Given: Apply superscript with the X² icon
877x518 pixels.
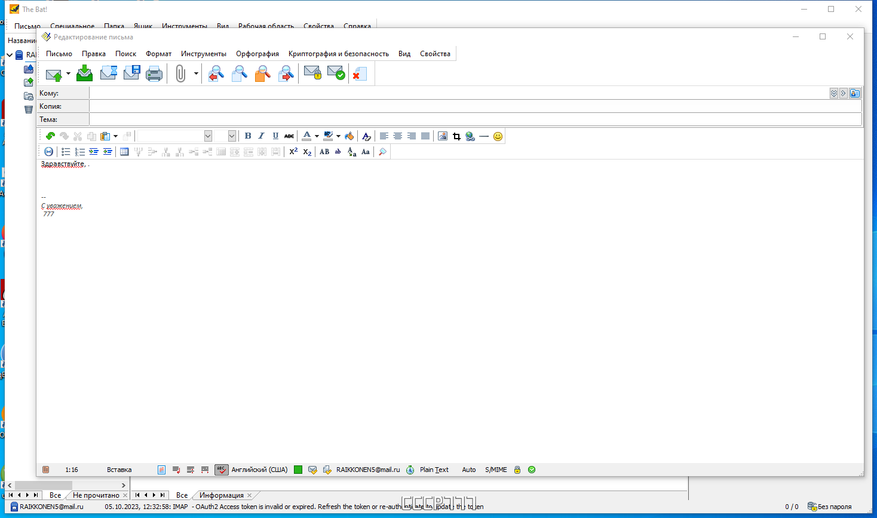Looking at the screenshot, I should coord(293,152).
